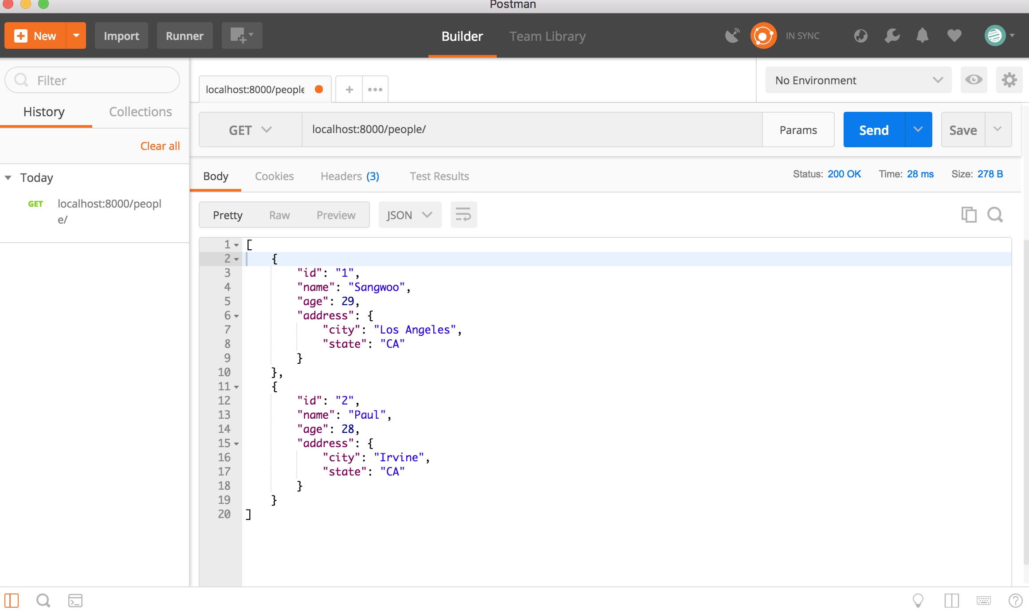This screenshot has height=613, width=1029.
Task: Toggle the sidebar icon in status bar
Action: point(12,601)
